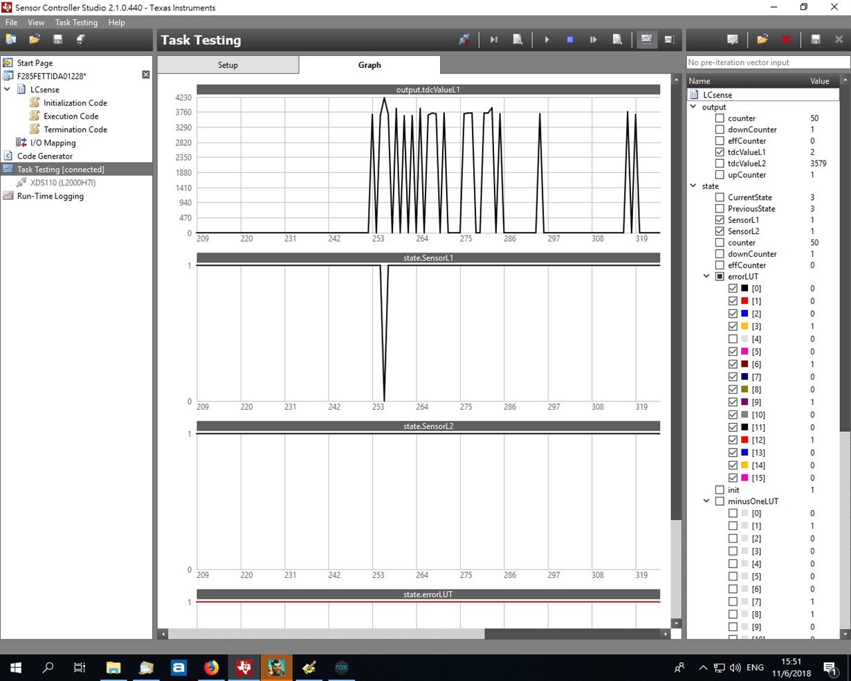Click the save all projects icon
851x681 pixels.
[x=80, y=39]
